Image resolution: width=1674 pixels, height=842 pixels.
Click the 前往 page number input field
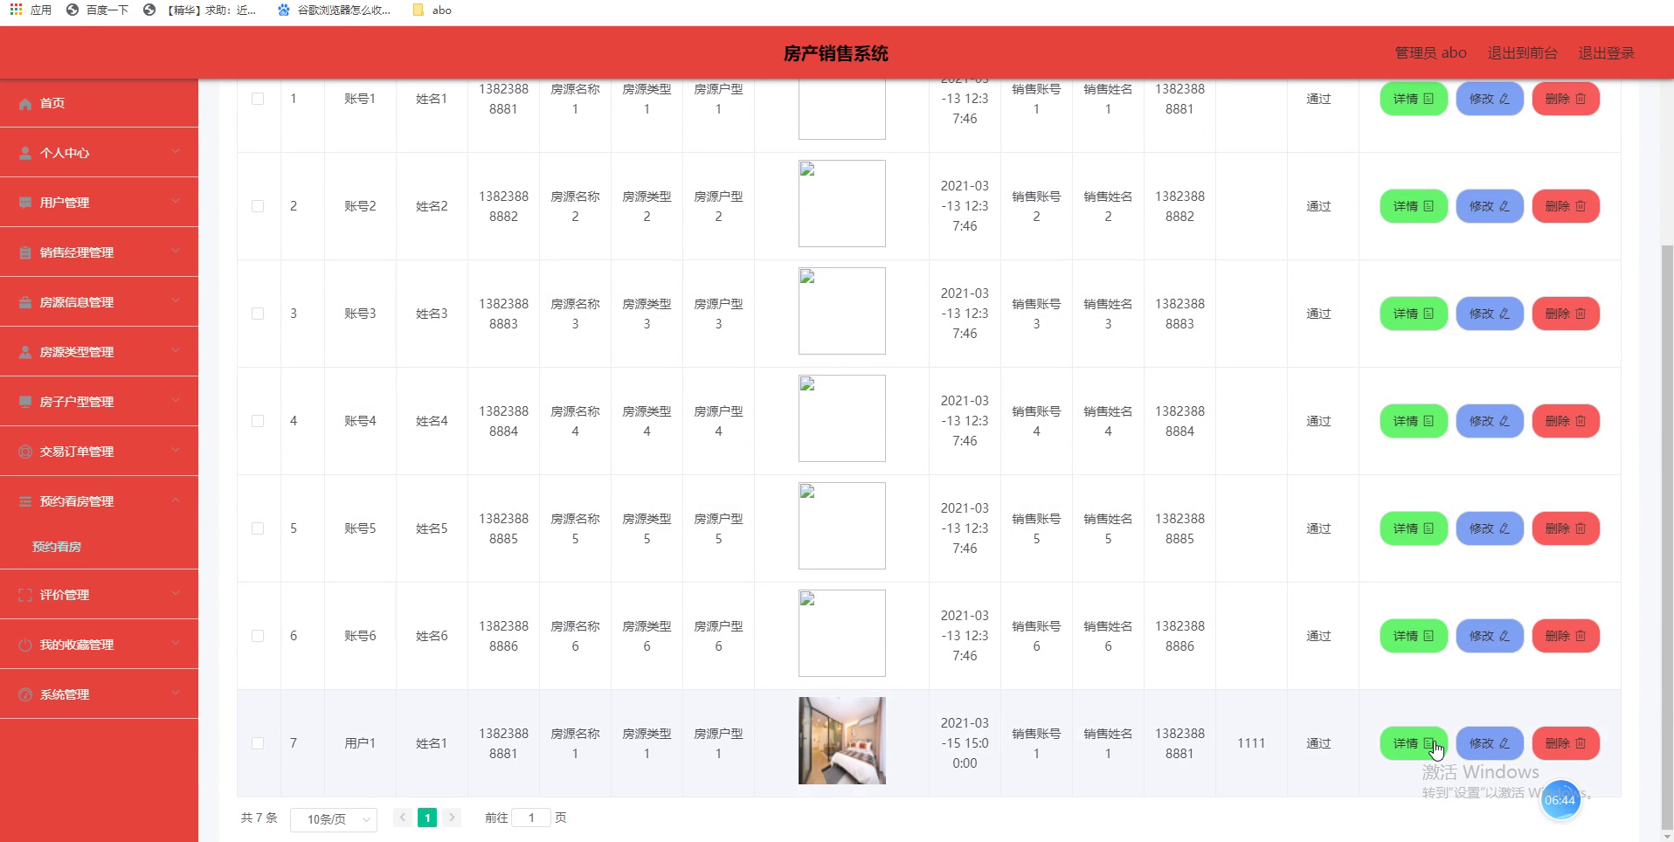tap(531, 818)
